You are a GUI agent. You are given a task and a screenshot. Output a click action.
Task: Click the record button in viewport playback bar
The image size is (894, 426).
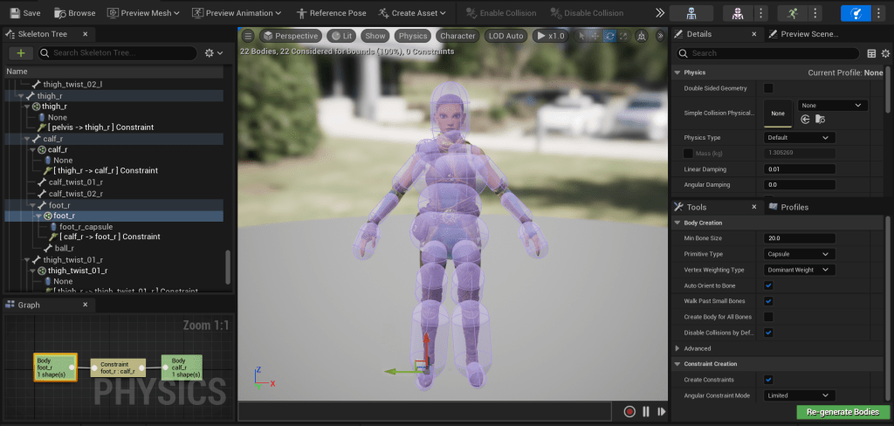point(629,411)
